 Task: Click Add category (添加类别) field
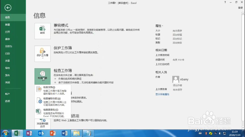[177, 43]
